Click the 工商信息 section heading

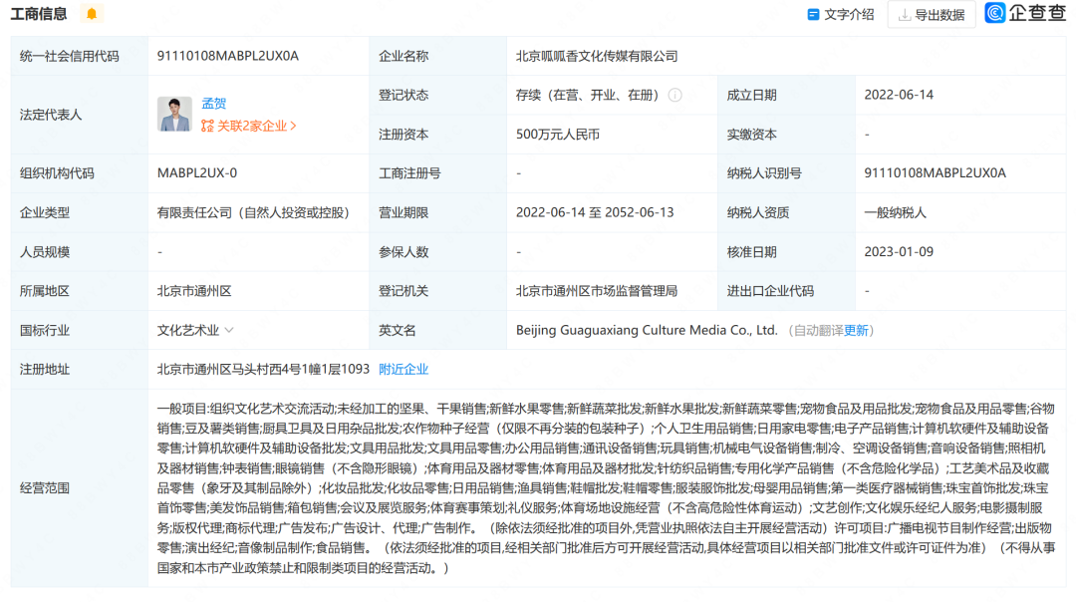39,14
